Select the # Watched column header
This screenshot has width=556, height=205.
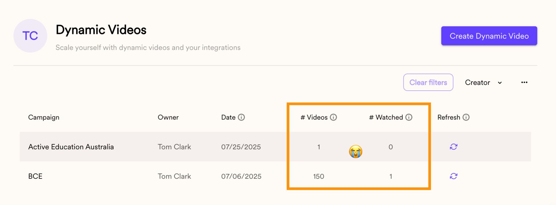pyautogui.click(x=386, y=117)
